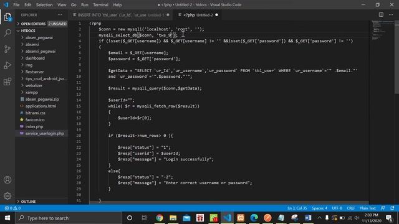Switch to the <?php Untitled-2 tab

coord(198,15)
